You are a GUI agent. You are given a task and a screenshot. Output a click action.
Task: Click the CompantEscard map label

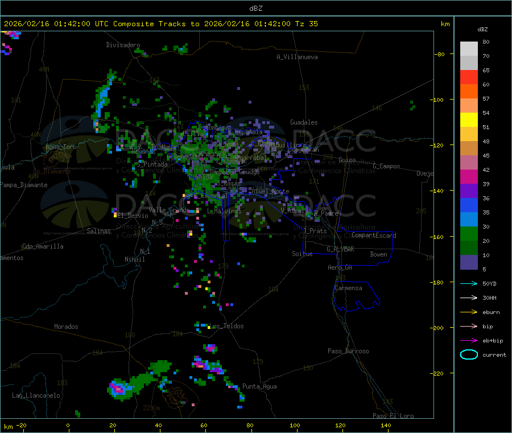tap(374, 235)
